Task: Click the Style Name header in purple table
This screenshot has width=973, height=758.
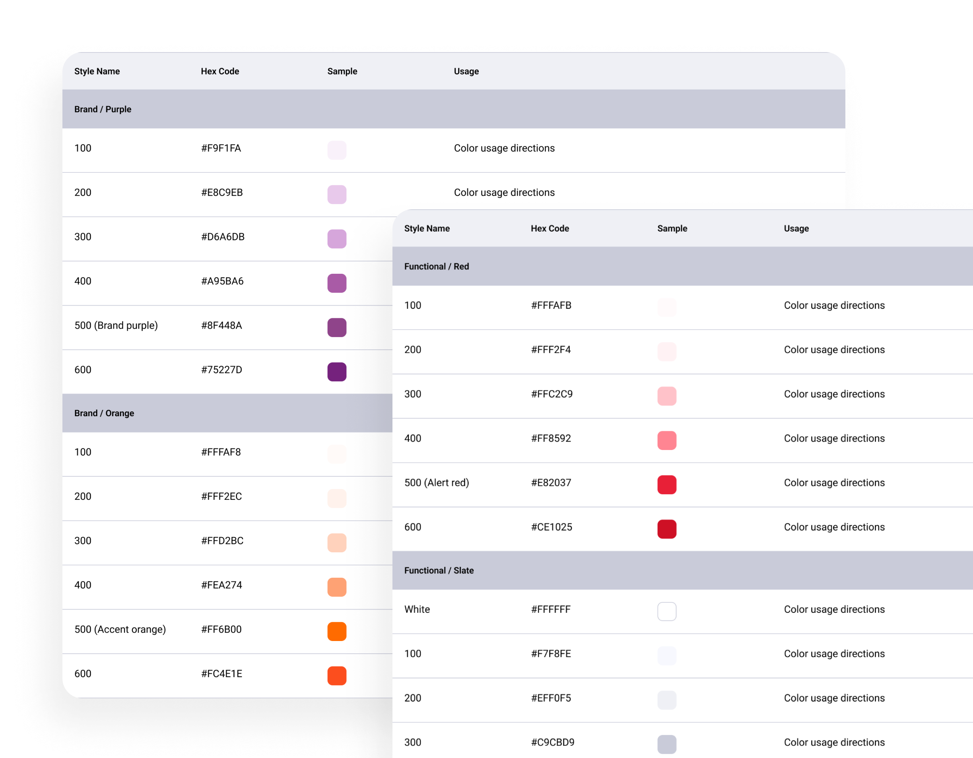Action: tap(97, 71)
